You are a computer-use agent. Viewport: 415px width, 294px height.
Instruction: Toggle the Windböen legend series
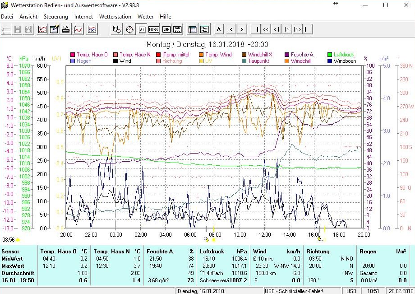click(345, 61)
